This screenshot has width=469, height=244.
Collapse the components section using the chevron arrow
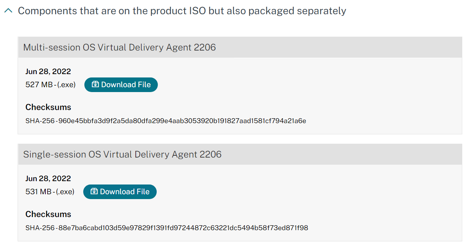click(8, 11)
